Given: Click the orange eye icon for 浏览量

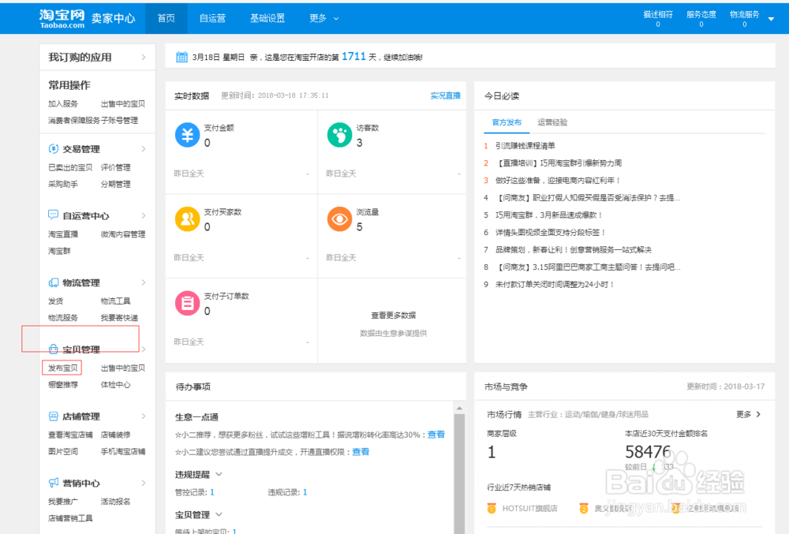Looking at the screenshot, I should [339, 219].
